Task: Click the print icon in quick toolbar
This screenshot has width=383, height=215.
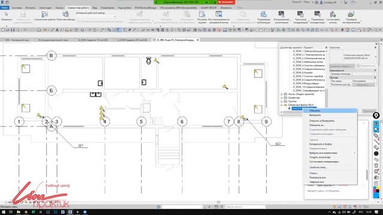Action: click(39, 30)
